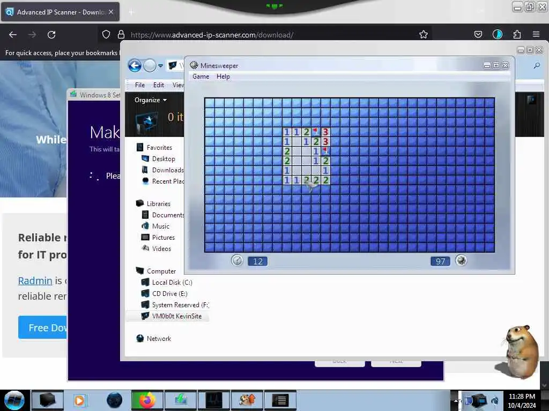Click the Firefox address bar URL
The image size is (549, 411).
[212, 35]
